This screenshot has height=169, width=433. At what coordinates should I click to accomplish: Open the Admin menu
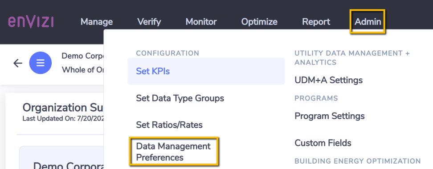click(368, 22)
